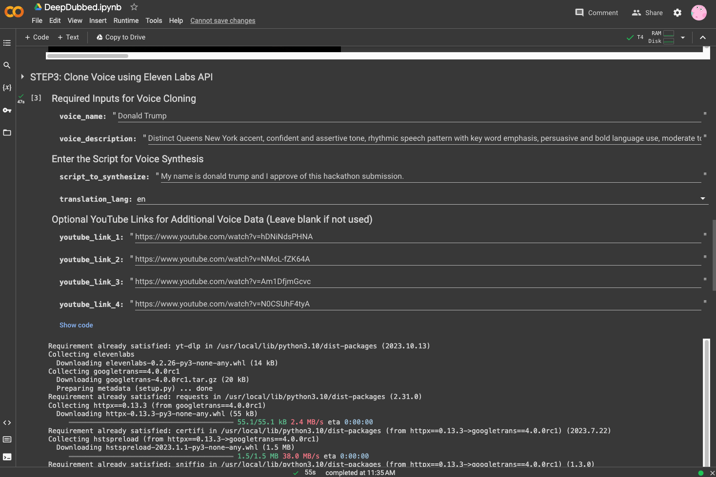
Task: Click 'completed at 11:35 AM' status text
Action: pos(360,473)
